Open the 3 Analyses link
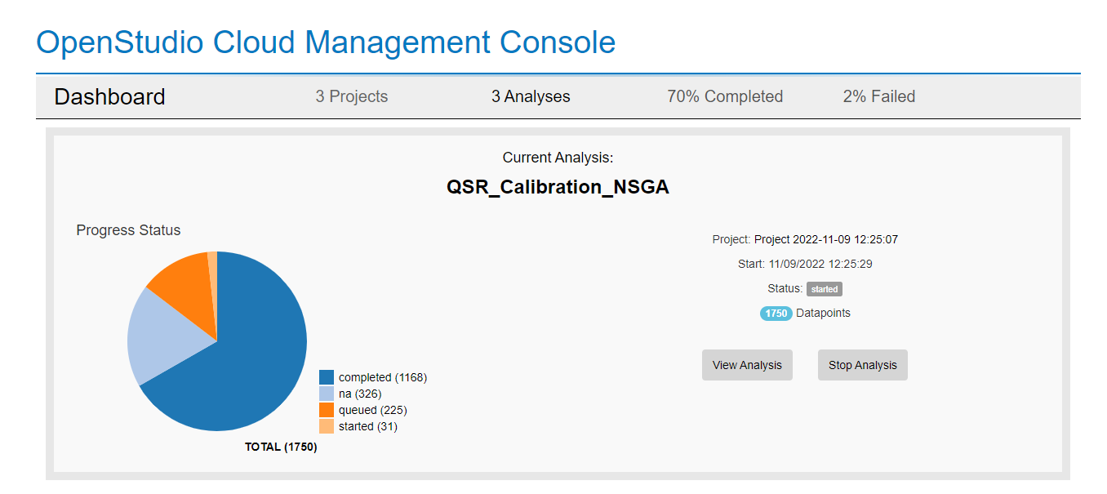 tap(531, 96)
